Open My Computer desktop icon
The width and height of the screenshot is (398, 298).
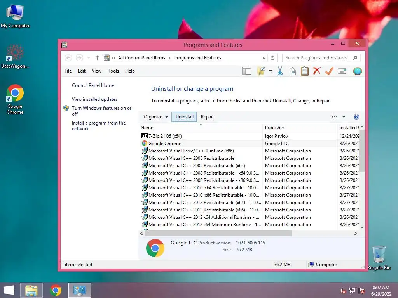15,16
